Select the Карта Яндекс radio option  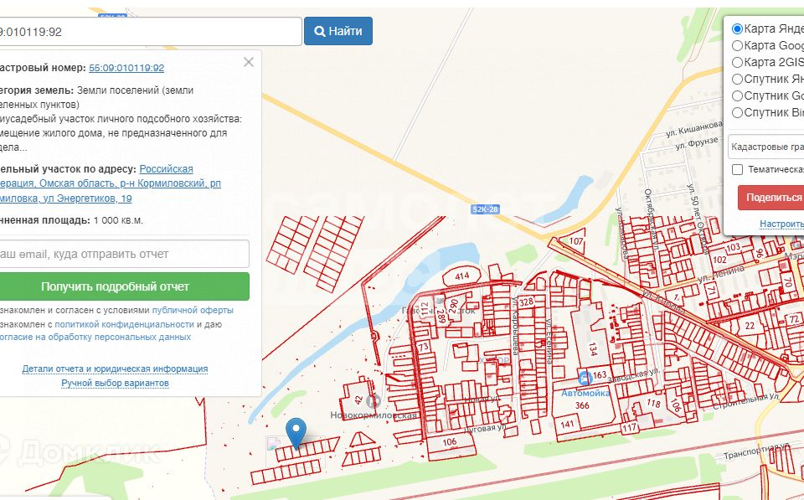738,28
